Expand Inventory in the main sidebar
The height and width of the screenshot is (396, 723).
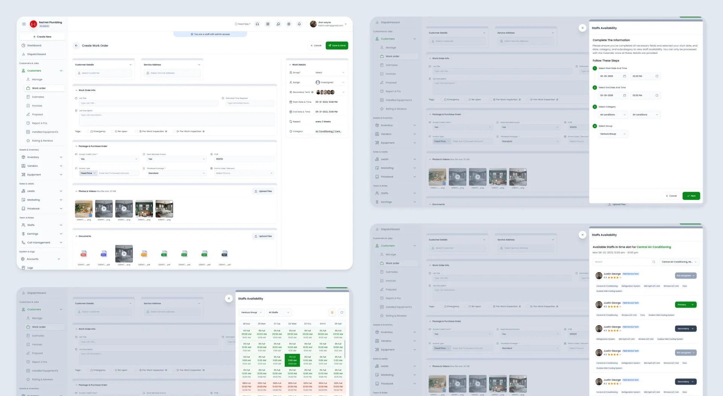coord(61,157)
